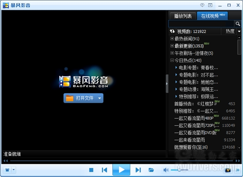
Task: Open the 热度 sort dropdown
Action: pyautogui.click(x=239, y=31)
